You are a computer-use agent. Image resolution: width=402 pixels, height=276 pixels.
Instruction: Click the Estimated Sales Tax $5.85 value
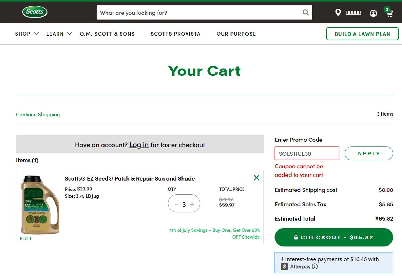pyautogui.click(x=386, y=205)
